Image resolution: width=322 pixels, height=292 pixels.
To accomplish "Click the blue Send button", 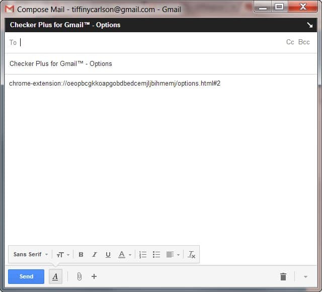I will coord(26,276).
